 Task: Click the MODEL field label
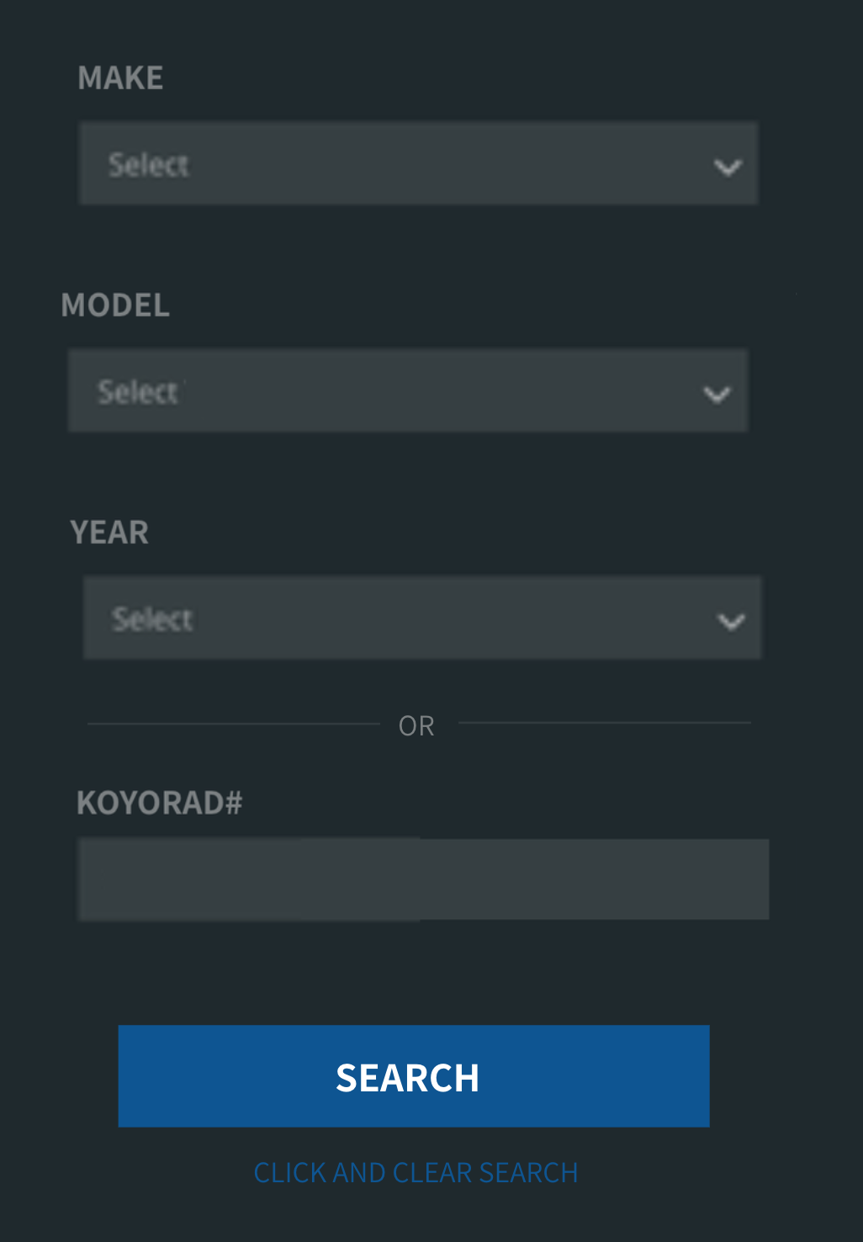pyautogui.click(x=115, y=305)
